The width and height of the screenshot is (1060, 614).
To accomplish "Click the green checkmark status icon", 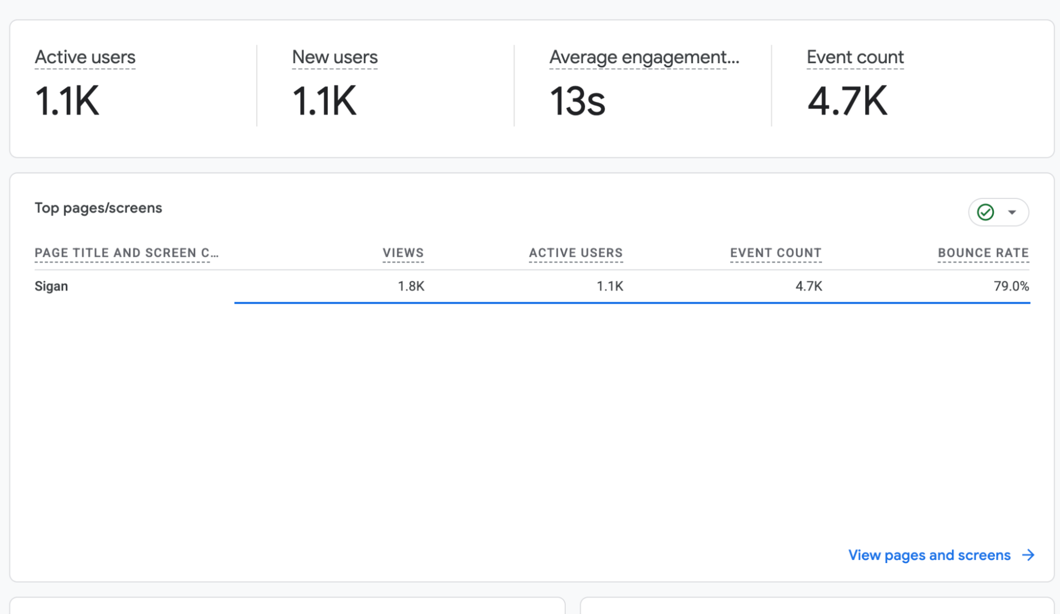I will coord(985,212).
